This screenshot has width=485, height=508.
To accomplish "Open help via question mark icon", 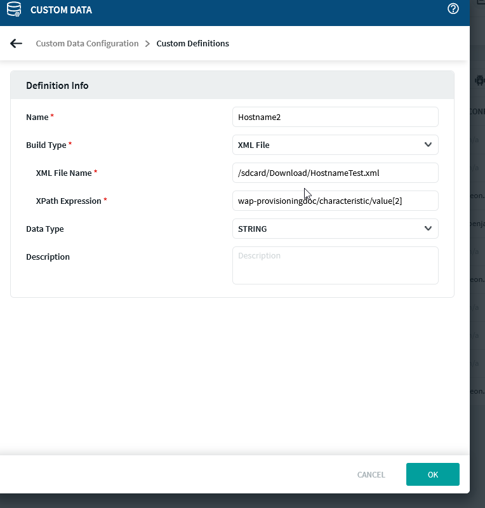I will 453,9.
